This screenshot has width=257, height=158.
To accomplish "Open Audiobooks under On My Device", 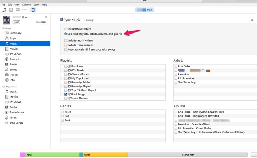I will pyautogui.click(x=17, y=112).
